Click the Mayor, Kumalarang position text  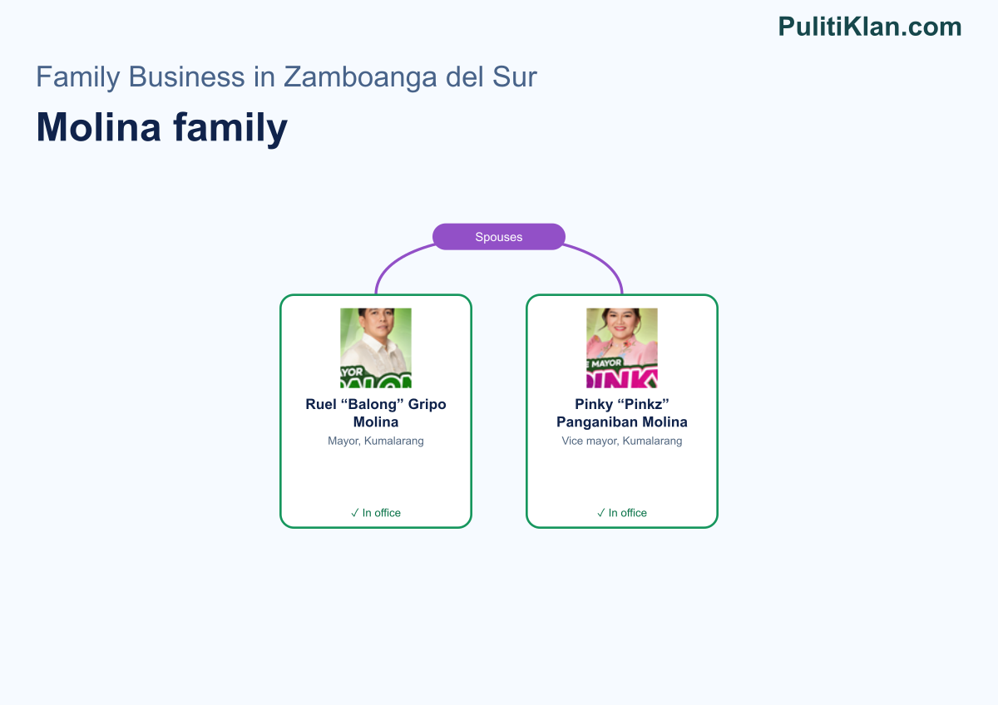pyautogui.click(x=376, y=441)
